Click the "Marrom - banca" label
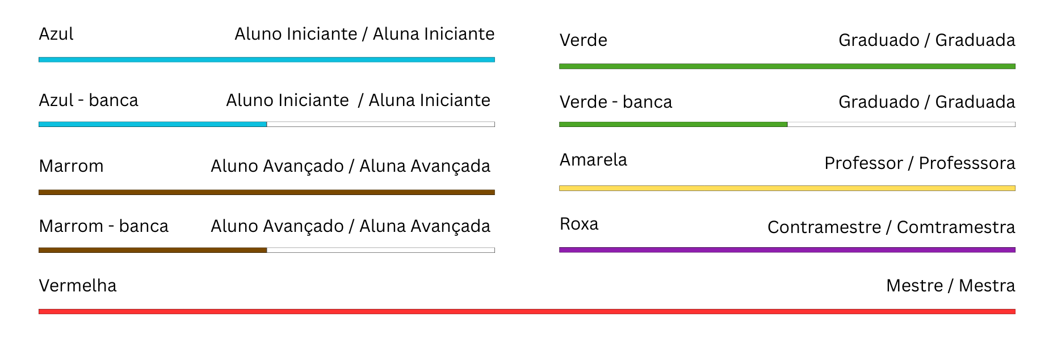 [x=103, y=226]
